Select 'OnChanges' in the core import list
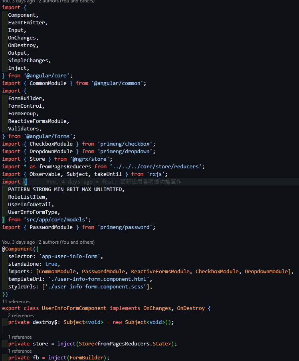The image size is (299, 361). (x=22, y=38)
